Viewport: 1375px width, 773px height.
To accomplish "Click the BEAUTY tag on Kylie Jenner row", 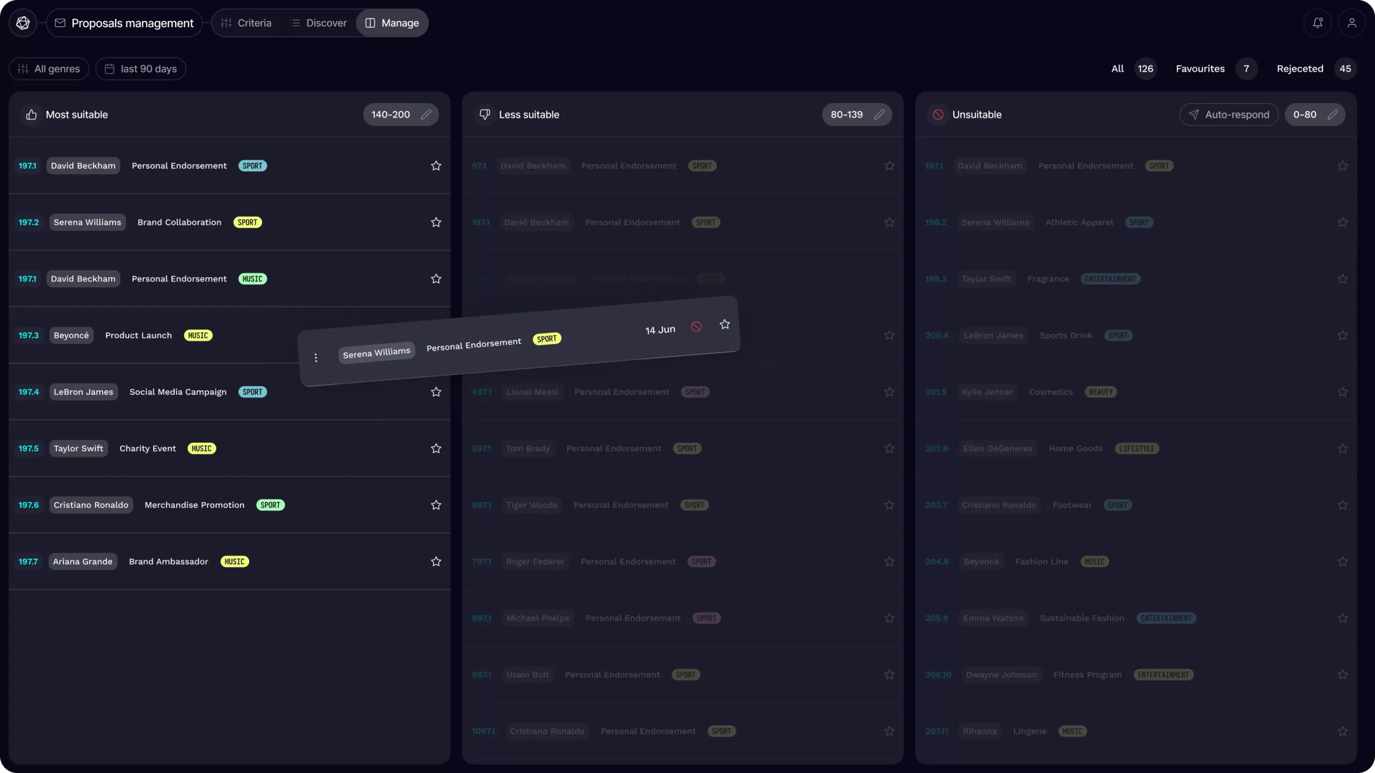I will (x=1101, y=392).
